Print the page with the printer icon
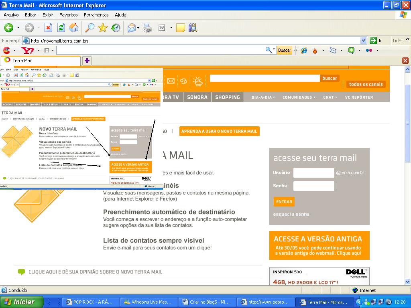This screenshot has width=411, height=308. click(x=147, y=28)
